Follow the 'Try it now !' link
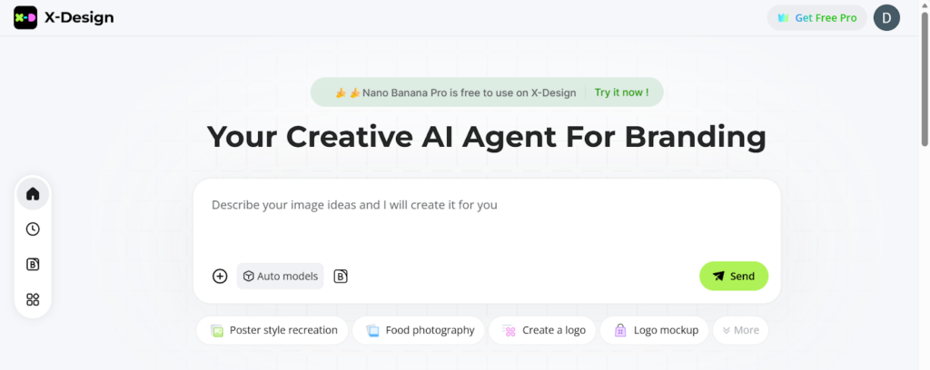Screen dimensions: 930x370 click(621, 92)
